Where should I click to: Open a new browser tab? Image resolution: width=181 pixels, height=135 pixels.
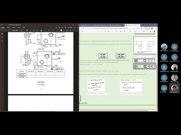(x=142, y=25)
